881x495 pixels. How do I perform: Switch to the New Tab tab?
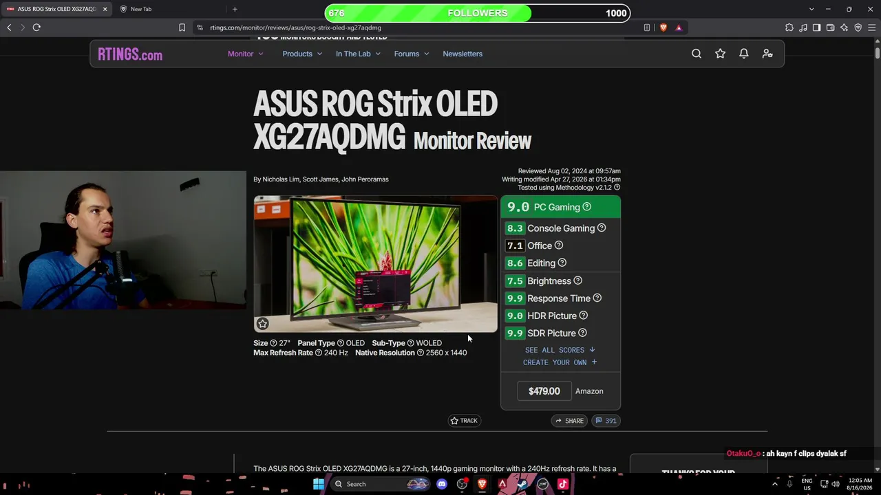click(141, 9)
